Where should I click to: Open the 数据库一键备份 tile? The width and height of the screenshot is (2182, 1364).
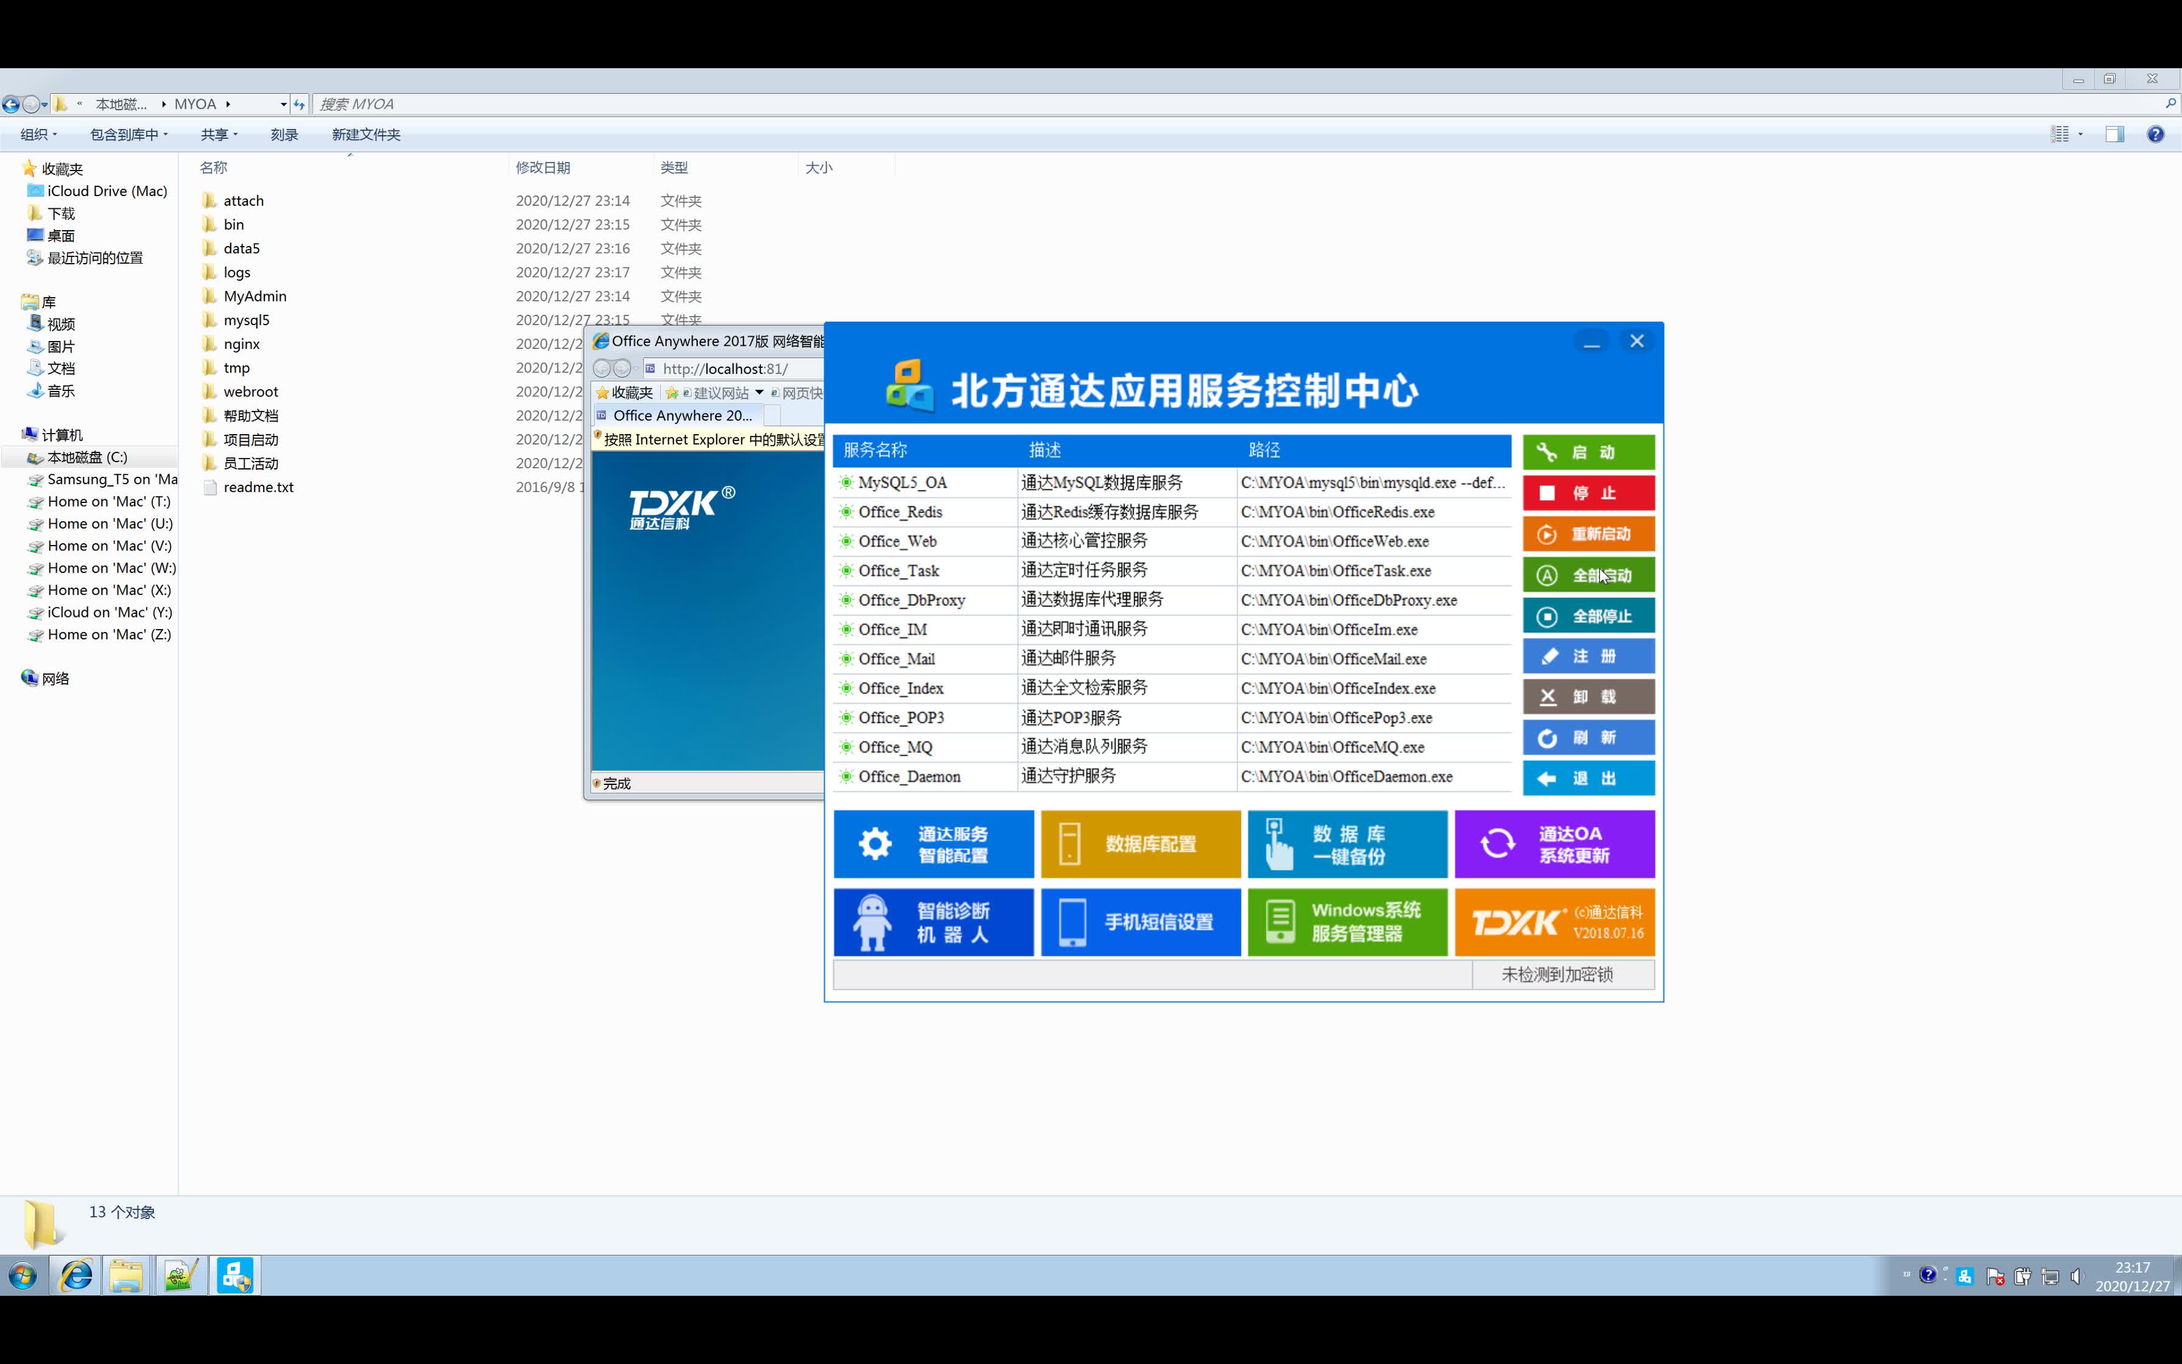pos(1347,843)
